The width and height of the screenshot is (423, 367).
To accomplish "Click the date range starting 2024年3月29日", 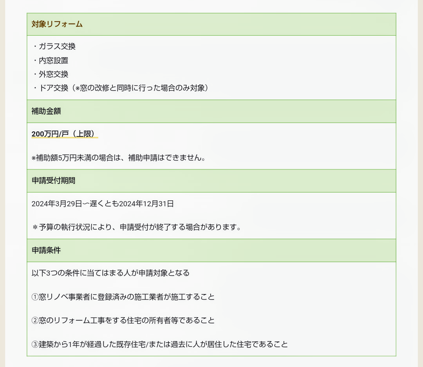I will point(103,204).
